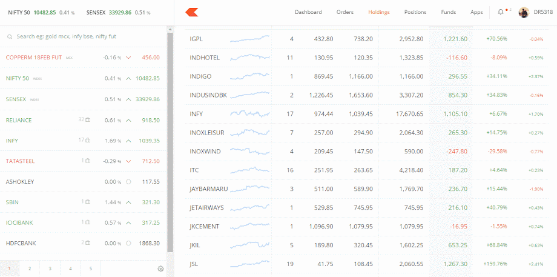This screenshot has width=557, height=277.
Task: Click the COPPERM down arrow indicator
Action: pos(128,58)
